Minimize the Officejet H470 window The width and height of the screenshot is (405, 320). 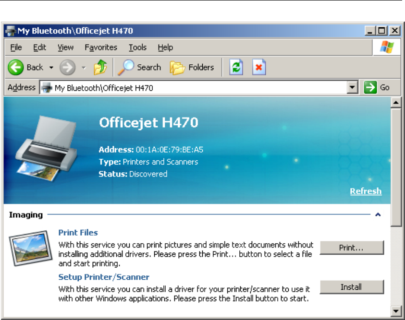coord(369,31)
